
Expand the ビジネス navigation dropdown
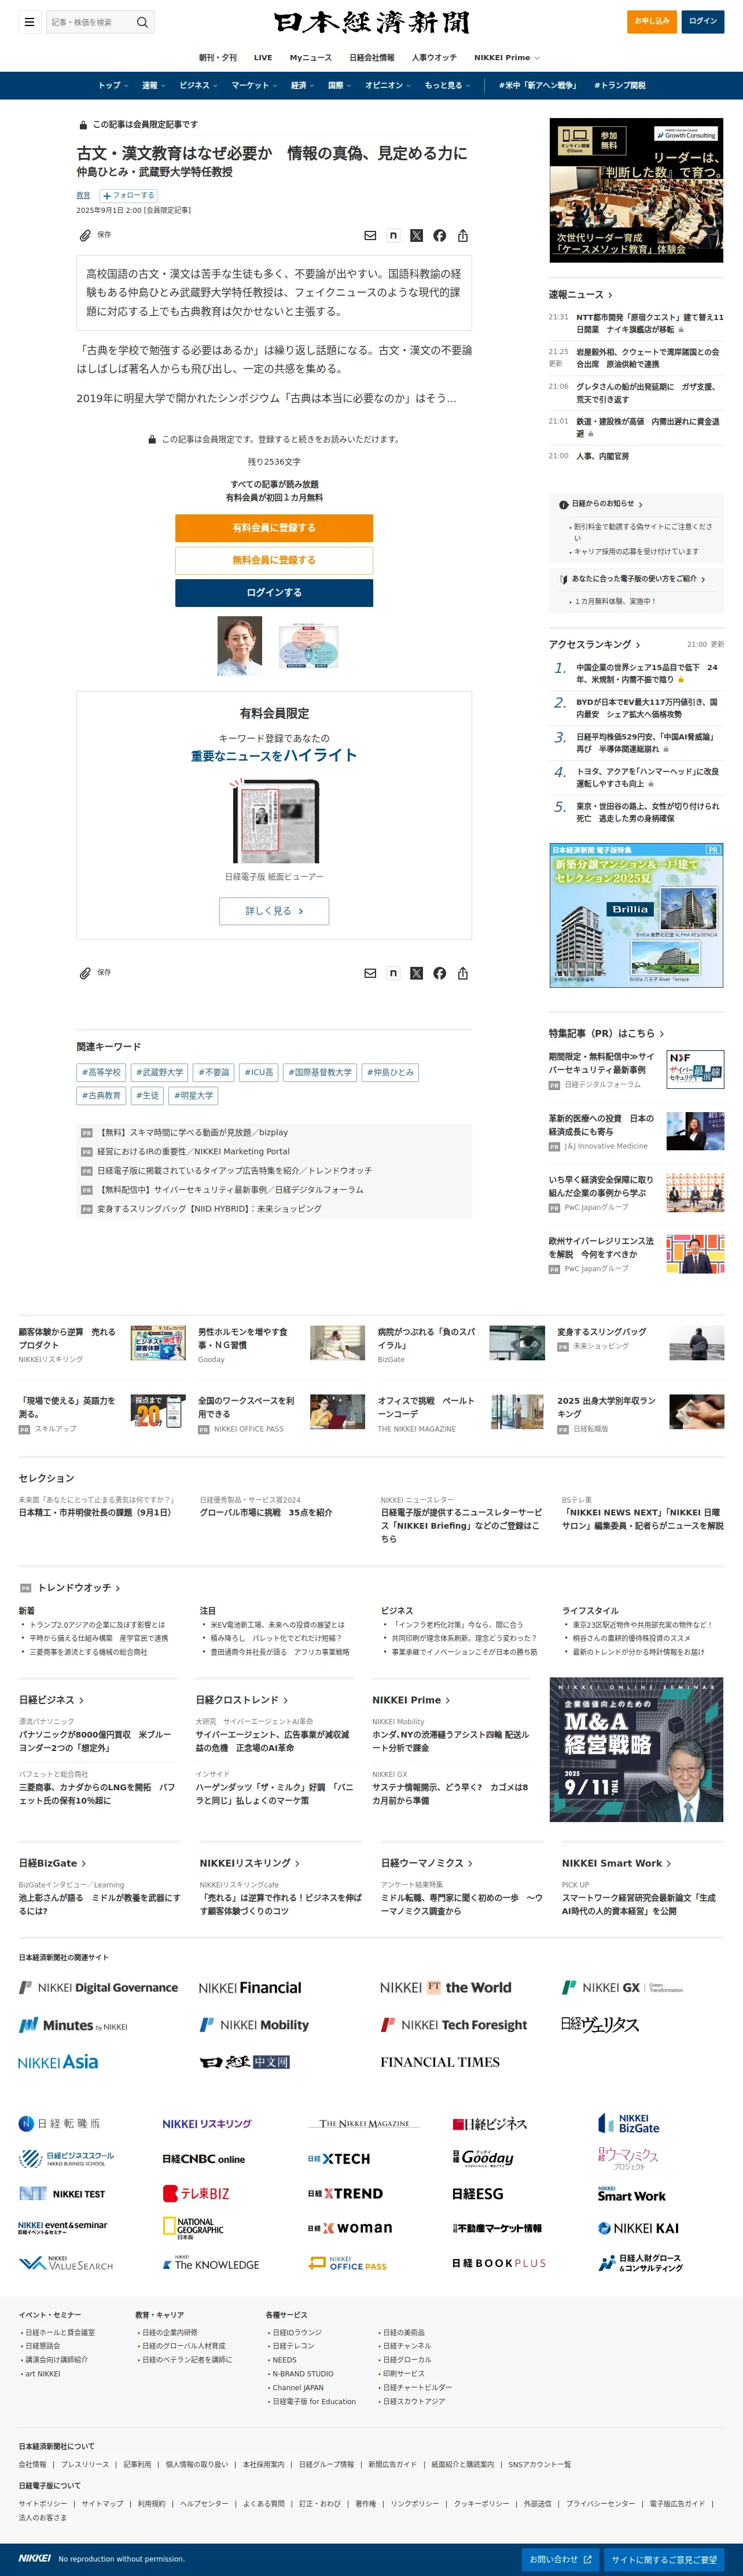click(x=198, y=85)
